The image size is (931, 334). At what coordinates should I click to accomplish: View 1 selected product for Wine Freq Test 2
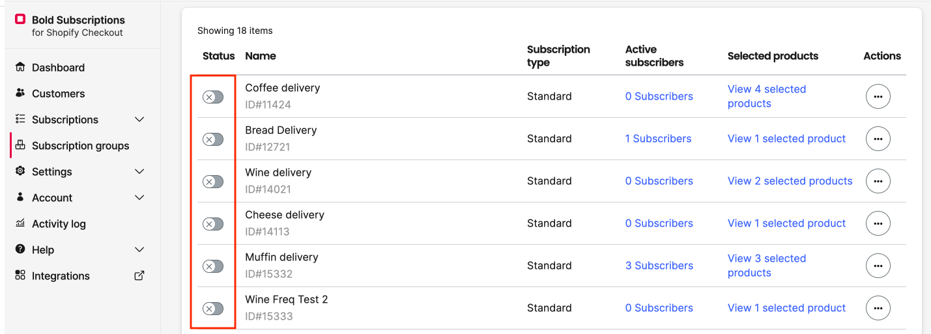click(787, 308)
